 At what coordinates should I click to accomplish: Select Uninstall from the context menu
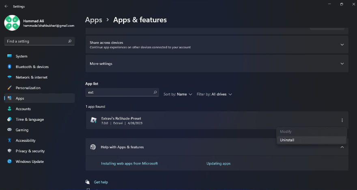click(287, 140)
